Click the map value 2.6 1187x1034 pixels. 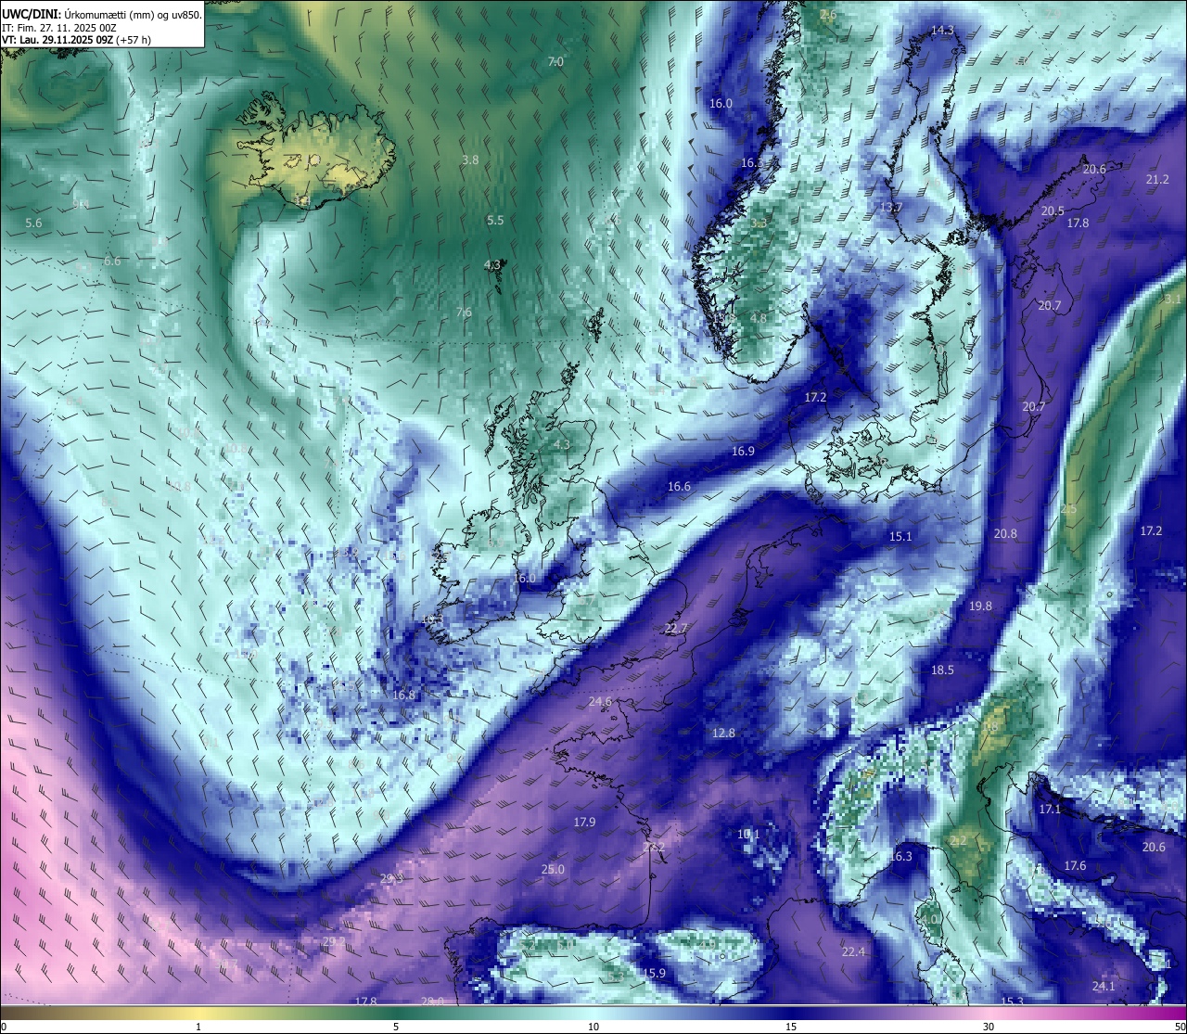pos(828,15)
